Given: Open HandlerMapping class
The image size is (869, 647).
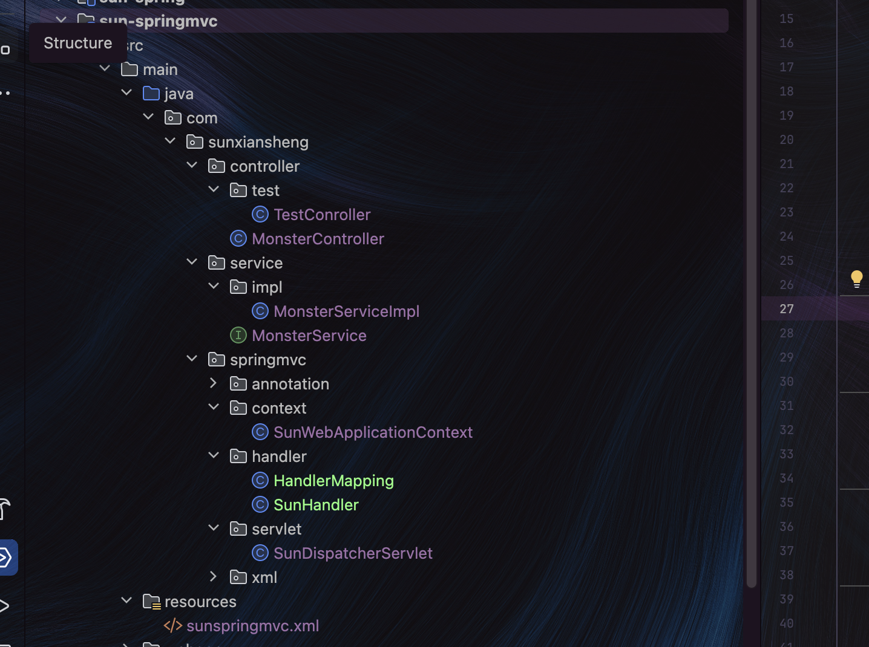Looking at the screenshot, I should [333, 481].
